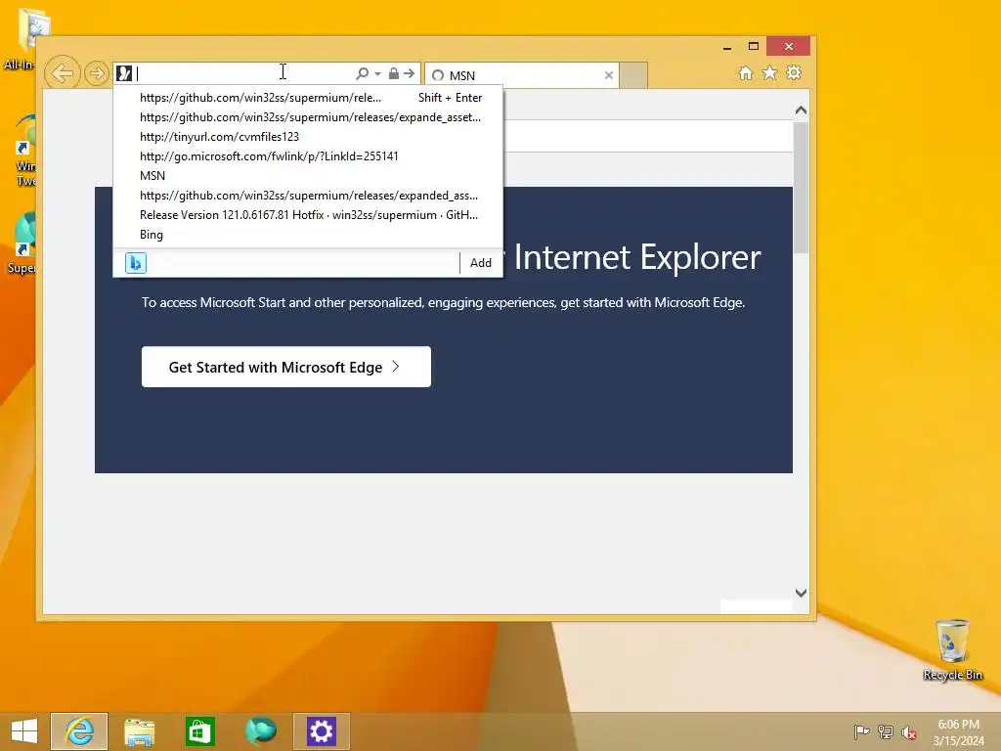
Task: Click the address bar search magnifier
Action: [362, 73]
